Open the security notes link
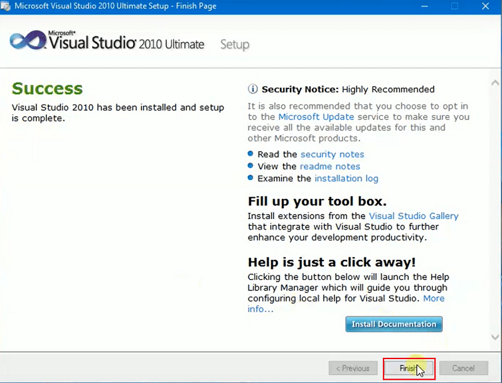Viewport: 502px width, 383px height. (x=333, y=154)
